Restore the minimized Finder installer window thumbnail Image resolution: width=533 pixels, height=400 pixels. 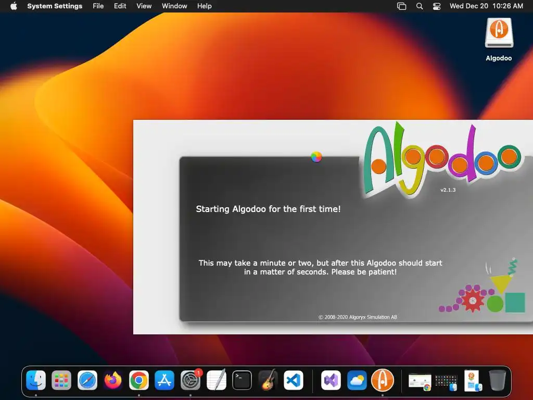click(x=473, y=380)
